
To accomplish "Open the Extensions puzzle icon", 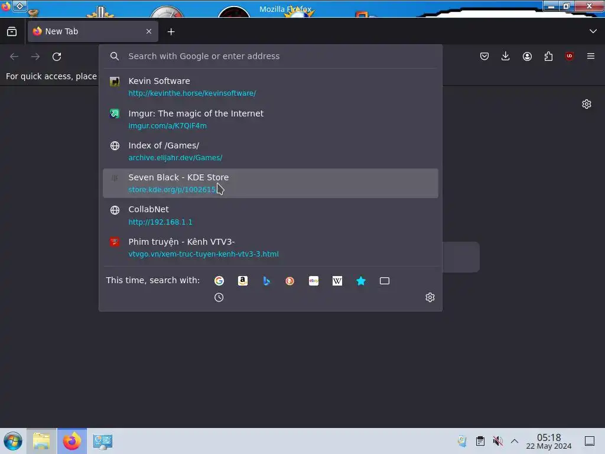I will [x=548, y=56].
